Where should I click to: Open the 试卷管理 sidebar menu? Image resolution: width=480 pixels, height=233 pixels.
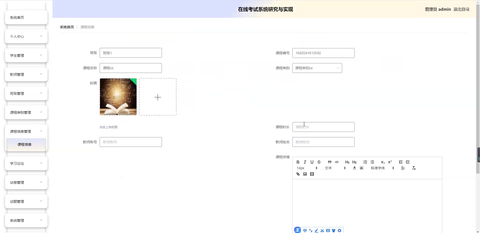(26, 182)
